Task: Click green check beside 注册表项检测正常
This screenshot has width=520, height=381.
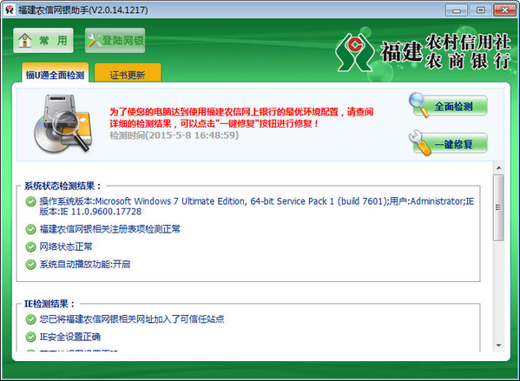Action: pyautogui.click(x=30, y=229)
